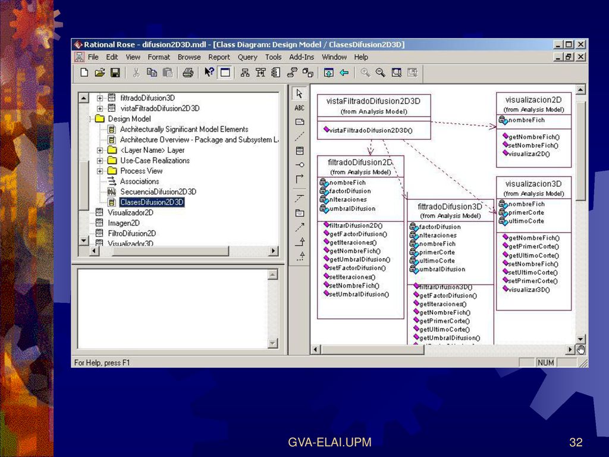The width and height of the screenshot is (609, 457).
Task: Cut the selection with the scissors icon
Action: (136, 73)
